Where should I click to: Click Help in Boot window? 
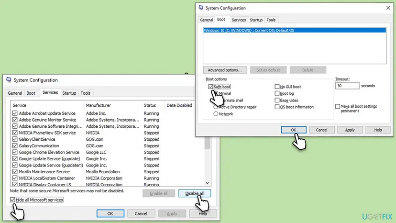pyautogui.click(x=378, y=130)
